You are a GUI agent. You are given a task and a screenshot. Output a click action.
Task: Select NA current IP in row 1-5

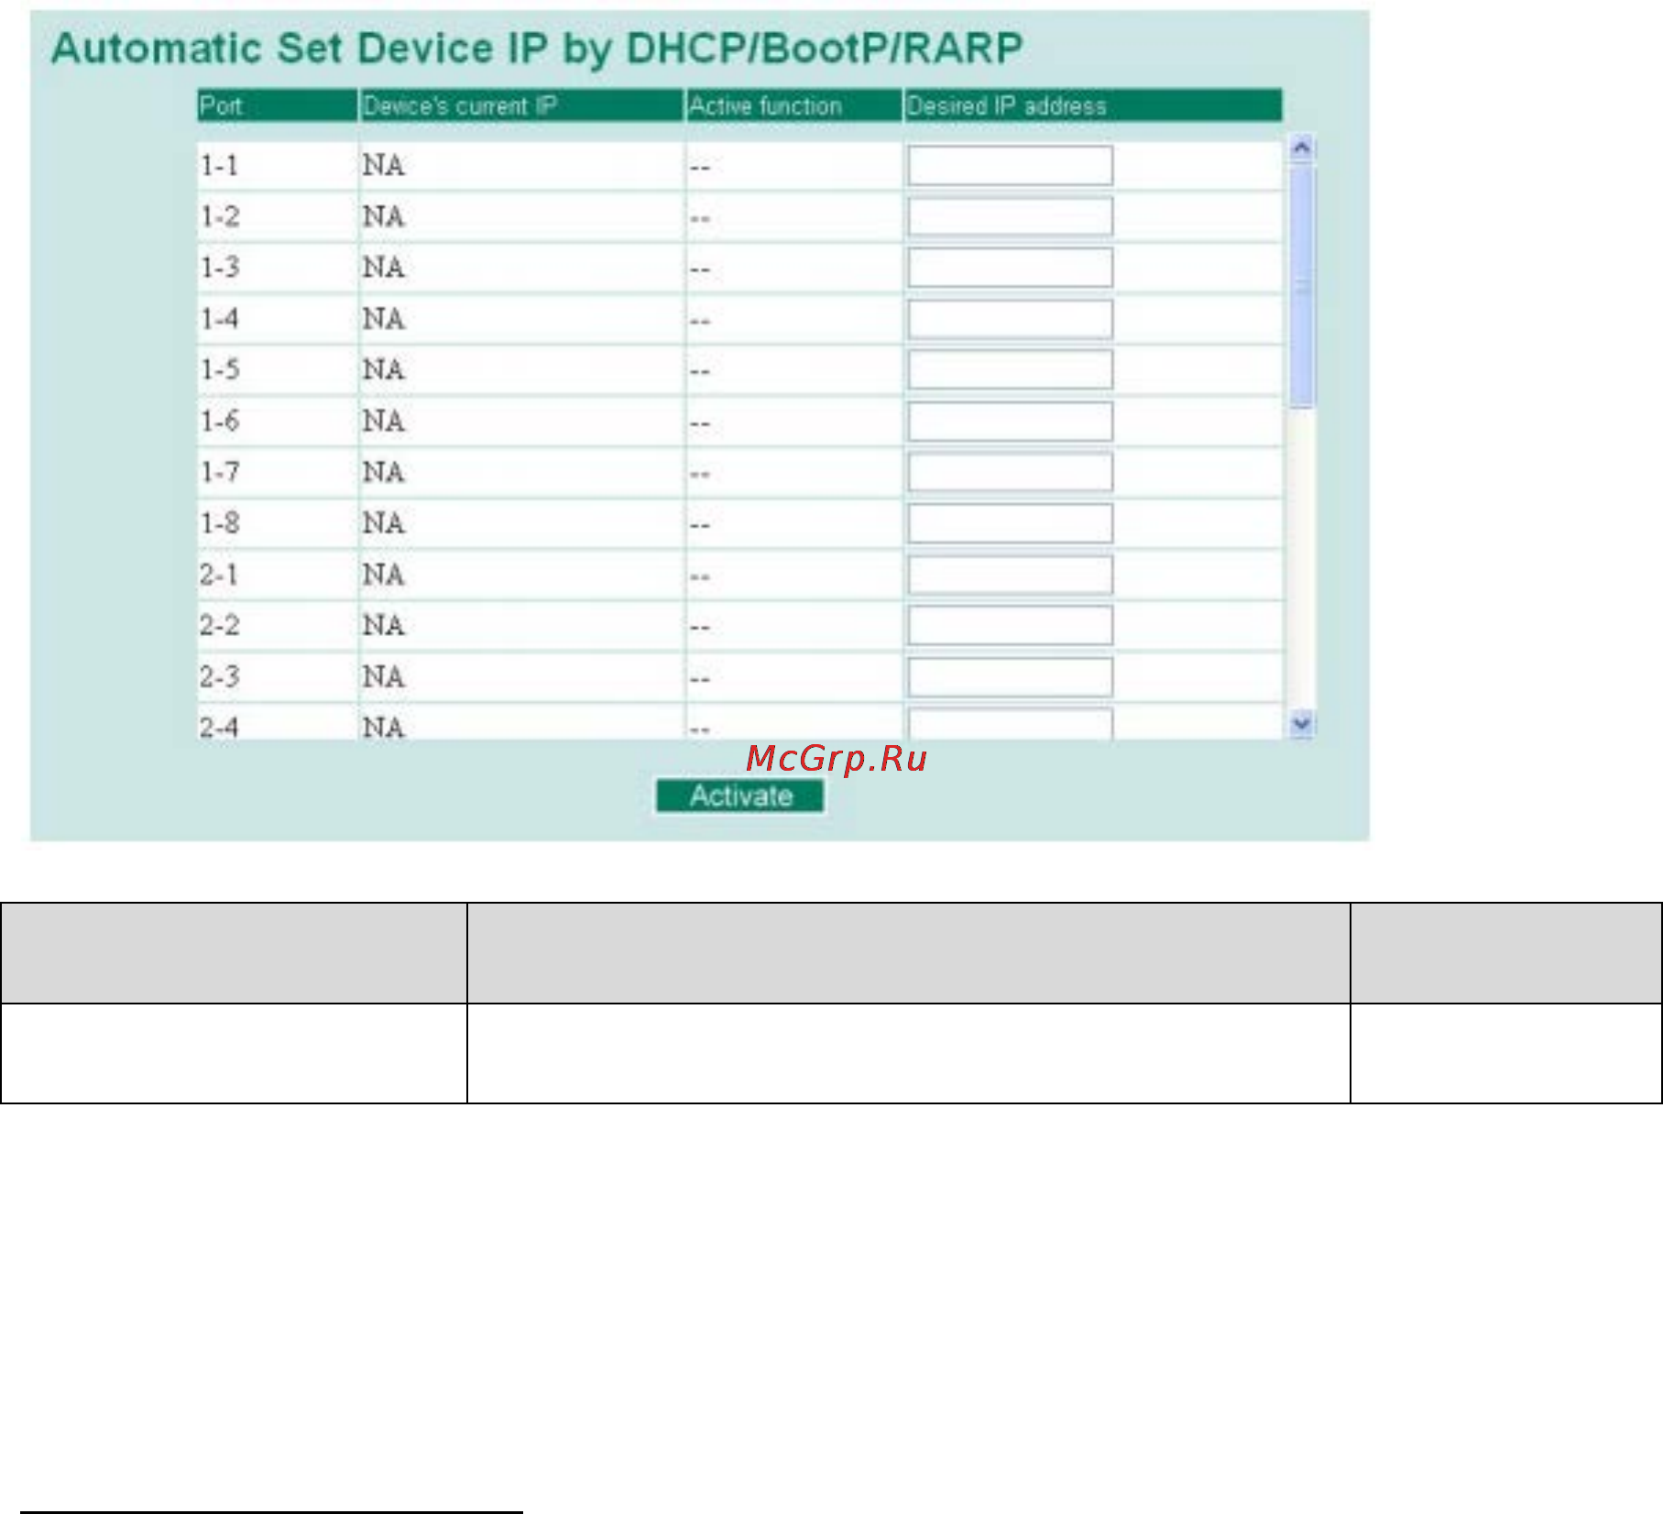tap(383, 370)
